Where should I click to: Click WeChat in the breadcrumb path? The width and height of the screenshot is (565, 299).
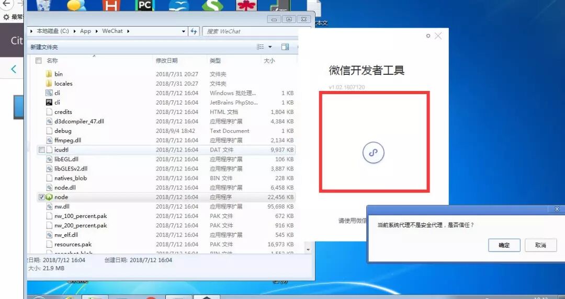click(112, 31)
